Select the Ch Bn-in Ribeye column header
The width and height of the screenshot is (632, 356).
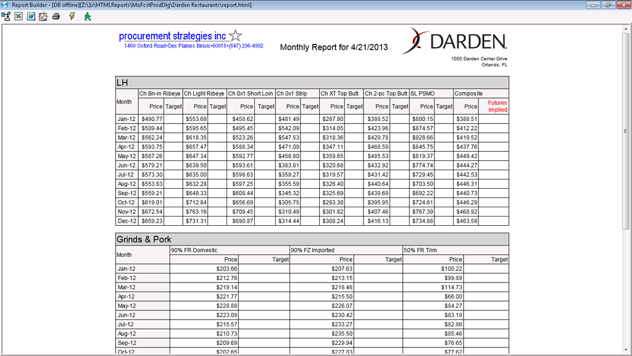[x=160, y=94]
